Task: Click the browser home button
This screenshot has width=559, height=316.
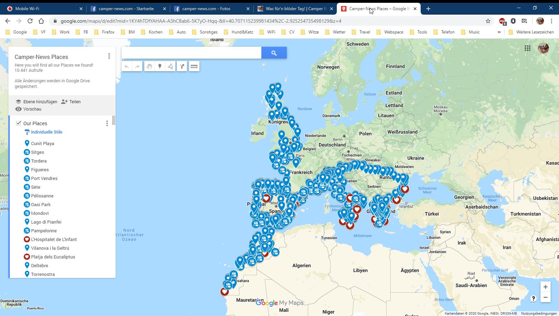Action: (41, 21)
